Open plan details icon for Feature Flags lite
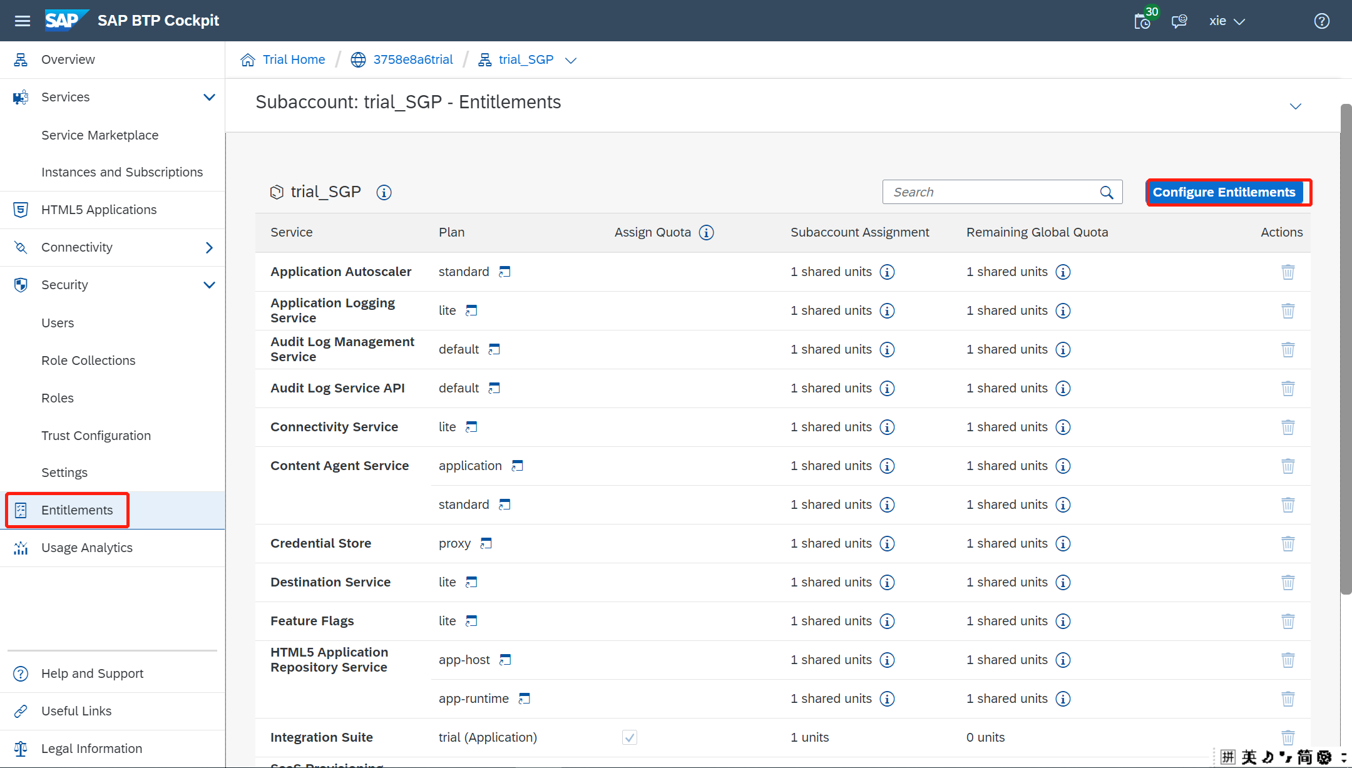The height and width of the screenshot is (768, 1352). click(x=471, y=621)
